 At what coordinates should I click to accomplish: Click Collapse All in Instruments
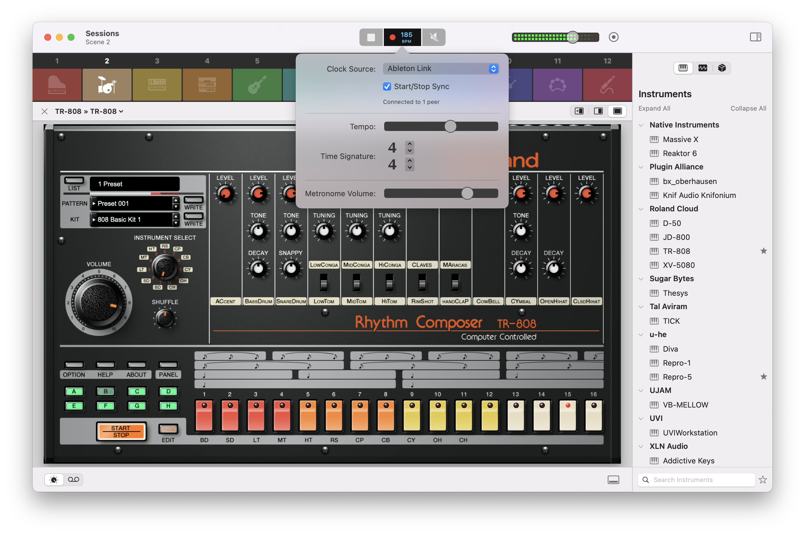click(x=748, y=108)
